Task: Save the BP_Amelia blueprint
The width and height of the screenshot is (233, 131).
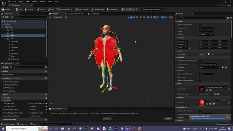Action: [x=19, y=9]
